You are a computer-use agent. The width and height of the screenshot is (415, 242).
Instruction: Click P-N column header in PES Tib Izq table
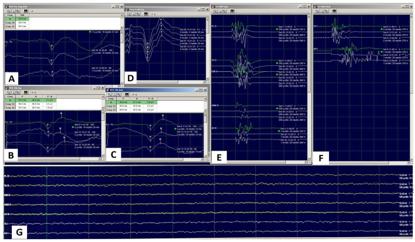[x=50, y=97]
